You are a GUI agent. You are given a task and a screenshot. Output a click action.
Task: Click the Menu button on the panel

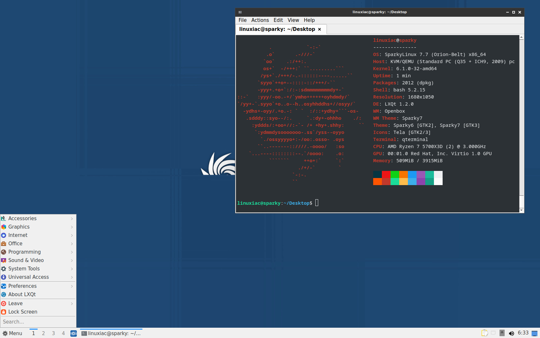click(x=13, y=333)
